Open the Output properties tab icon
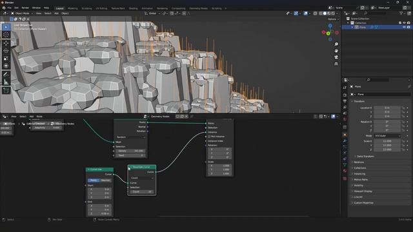Image resolution: width=413 pixels, height=232 pixels. tap(345, 101)
